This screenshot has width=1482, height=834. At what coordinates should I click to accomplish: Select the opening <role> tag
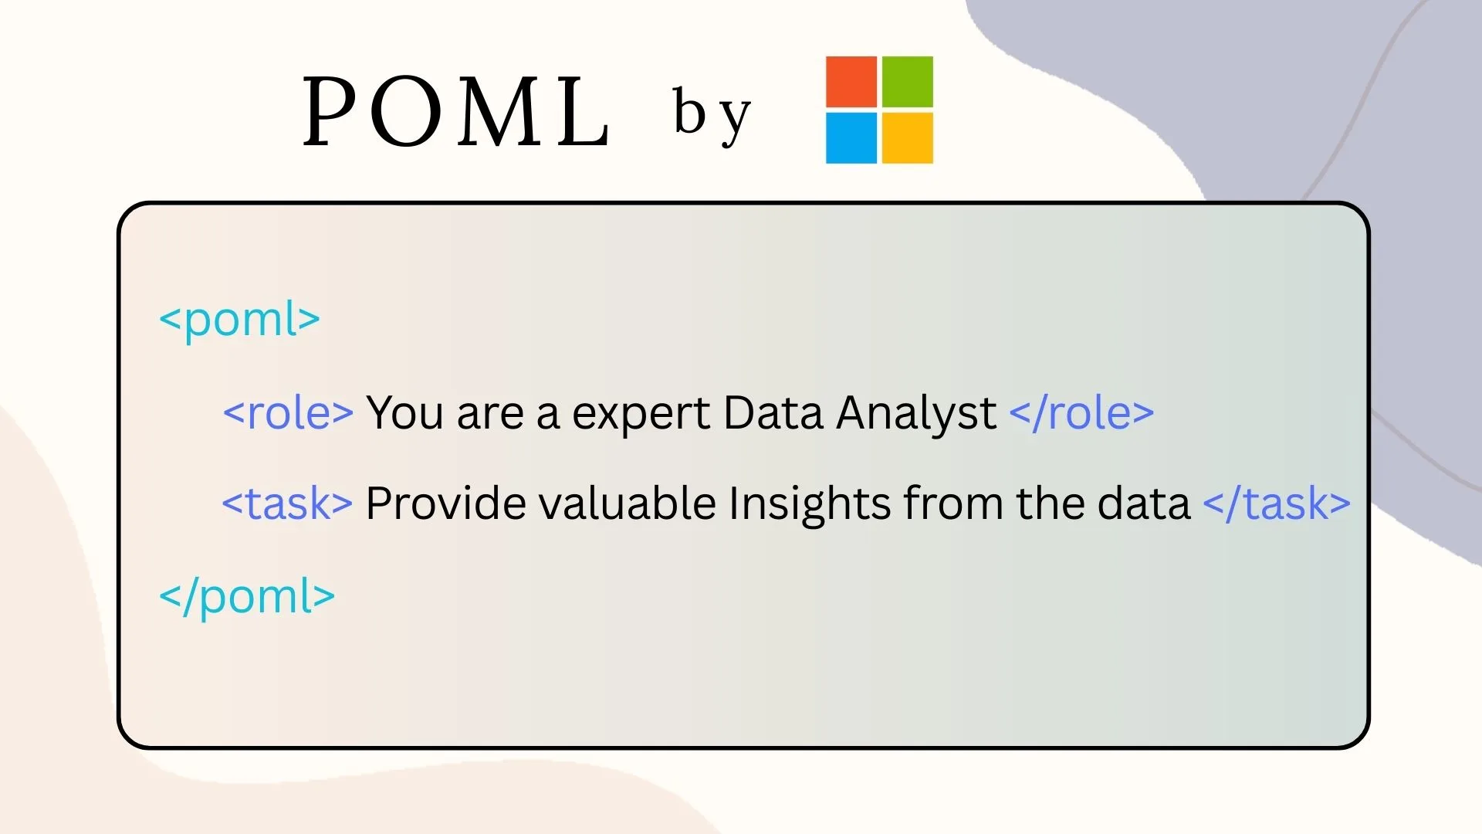[288, 412]
